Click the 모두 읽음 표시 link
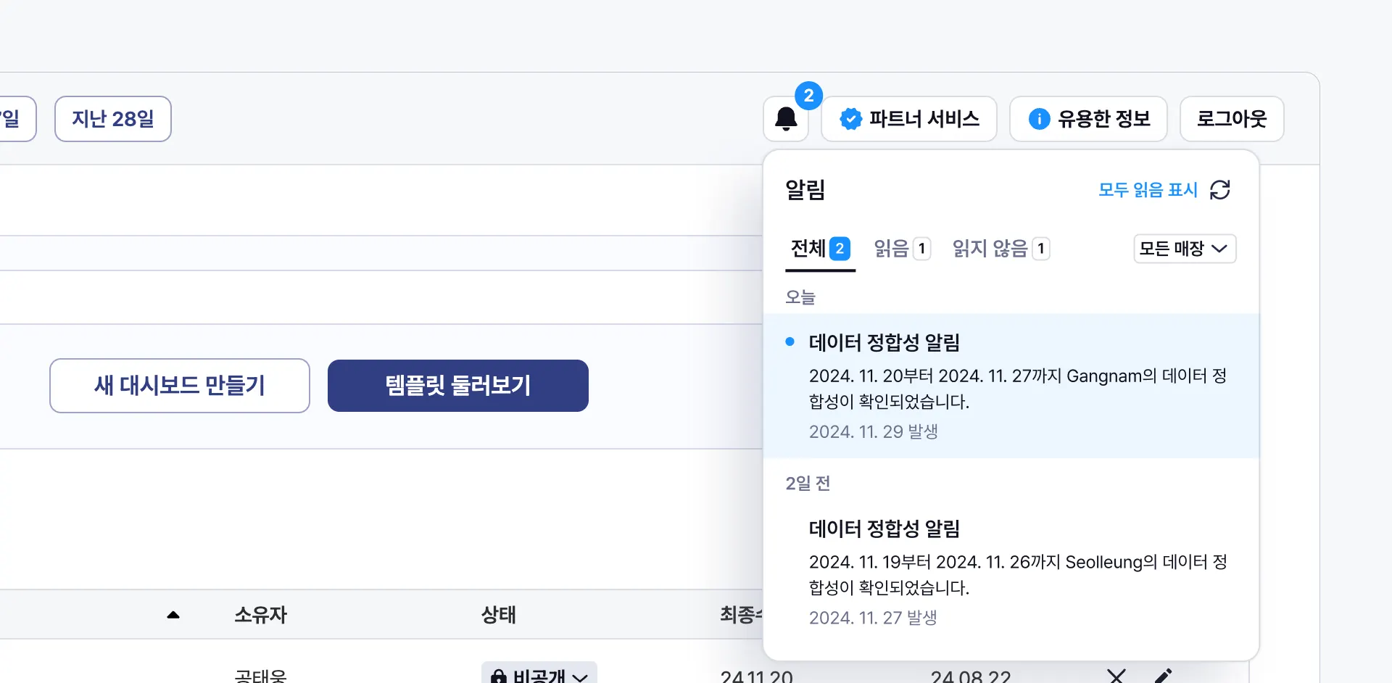The width and height of the screenshot is (1392, 683). pos(1148,190)
